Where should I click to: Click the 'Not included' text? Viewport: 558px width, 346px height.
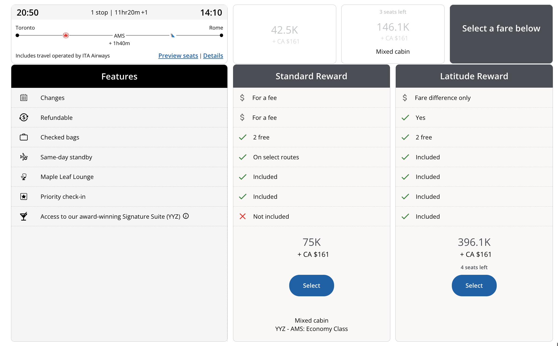(271, 217)
